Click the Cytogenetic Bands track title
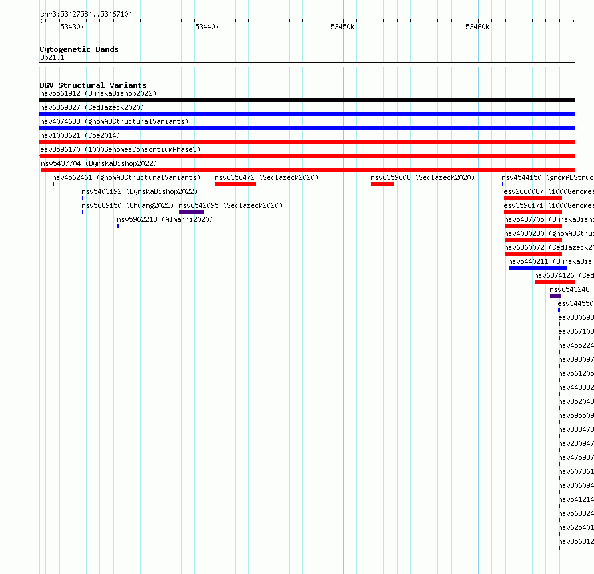Image resolution: width=594 pixels, height=574 pixels. (79, 49)
